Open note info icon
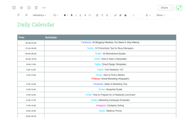The width and height of the screenshot is (191, 123). [x=29, y=8]
